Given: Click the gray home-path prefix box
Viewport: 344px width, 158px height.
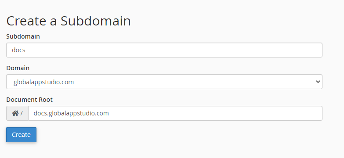Looking at the screenshot, I should [17, 113].
